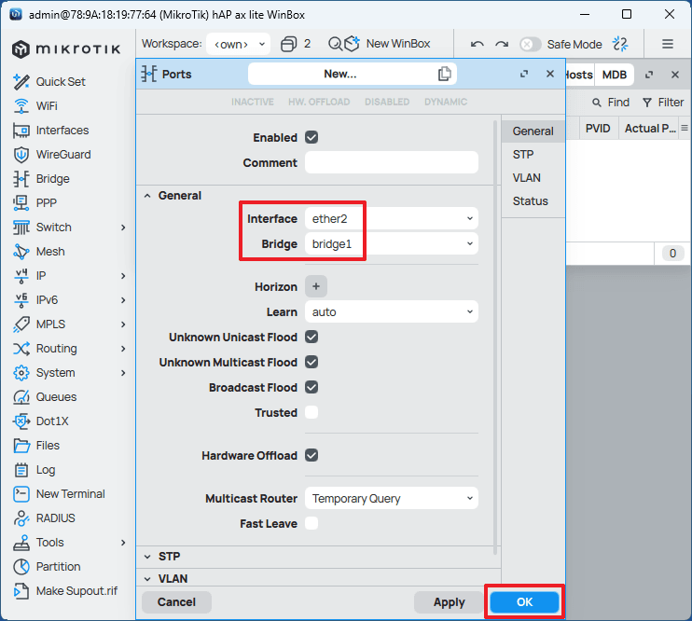Open the Multicast Router dropdown
Viewport: 692px width, 621px height.
(391, 499)
